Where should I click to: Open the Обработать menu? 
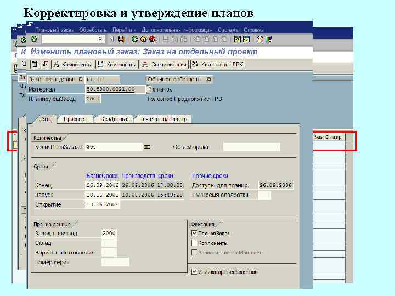(x=93, y=30)
